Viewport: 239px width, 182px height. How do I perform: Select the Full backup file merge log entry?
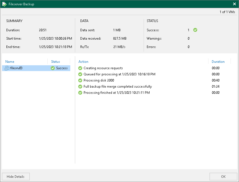(118, 87)
